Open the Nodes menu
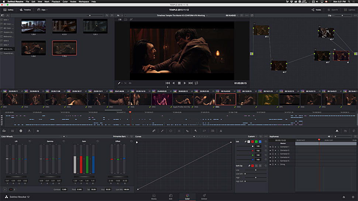The image size is (358, 201). (x=73, y=1)
